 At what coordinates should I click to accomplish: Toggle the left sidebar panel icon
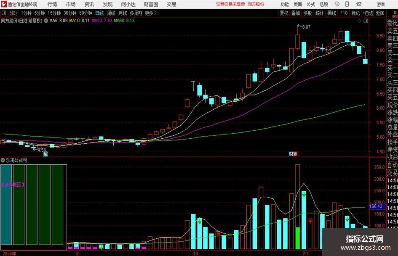(x=3, y=13)
